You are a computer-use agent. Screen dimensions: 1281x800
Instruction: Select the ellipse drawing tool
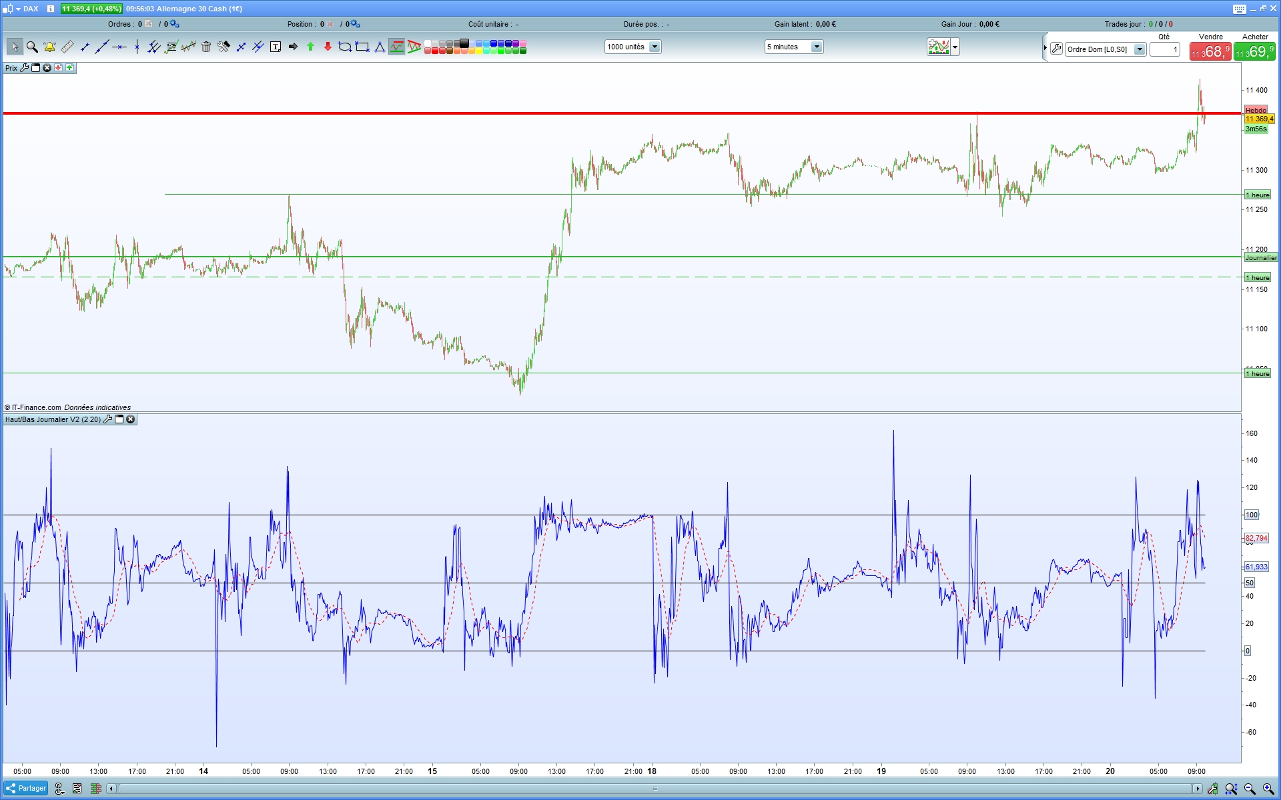click(x=345, y=47)
